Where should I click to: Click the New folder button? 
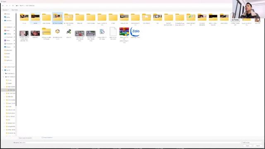pos(14,10)
